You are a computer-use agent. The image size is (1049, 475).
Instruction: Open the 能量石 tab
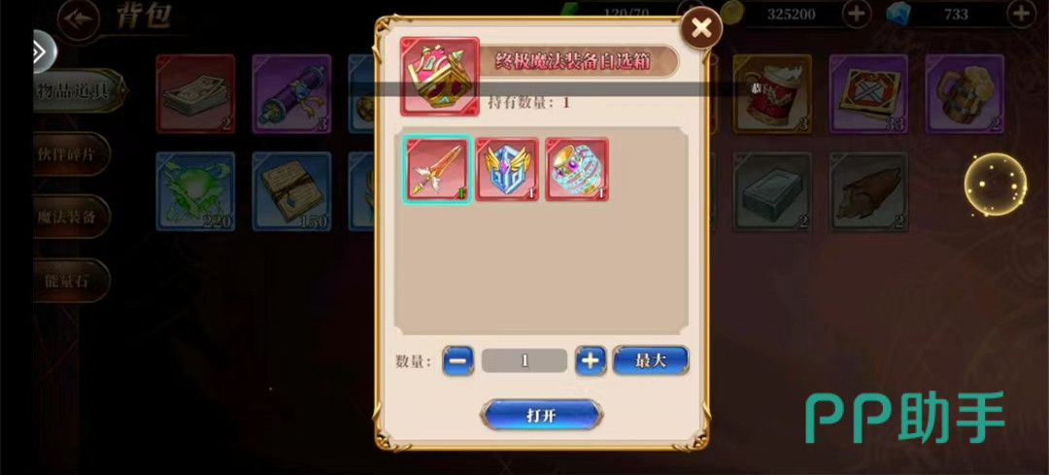(71, 281)
